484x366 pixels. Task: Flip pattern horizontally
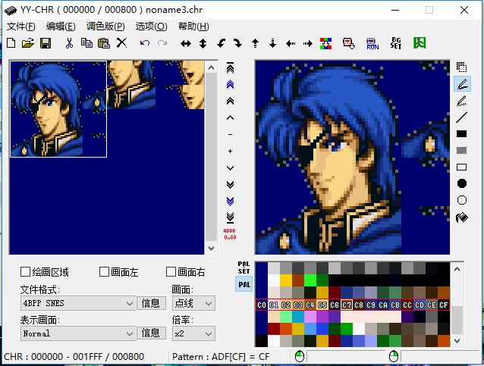click(x=186, y=44)
